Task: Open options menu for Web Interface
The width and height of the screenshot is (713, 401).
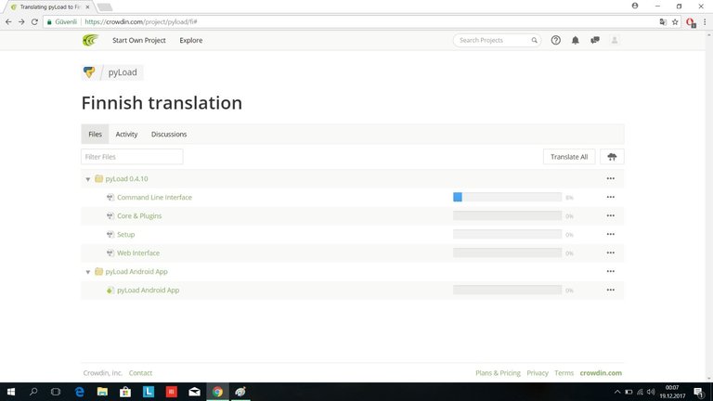Action: coord(611,252)
